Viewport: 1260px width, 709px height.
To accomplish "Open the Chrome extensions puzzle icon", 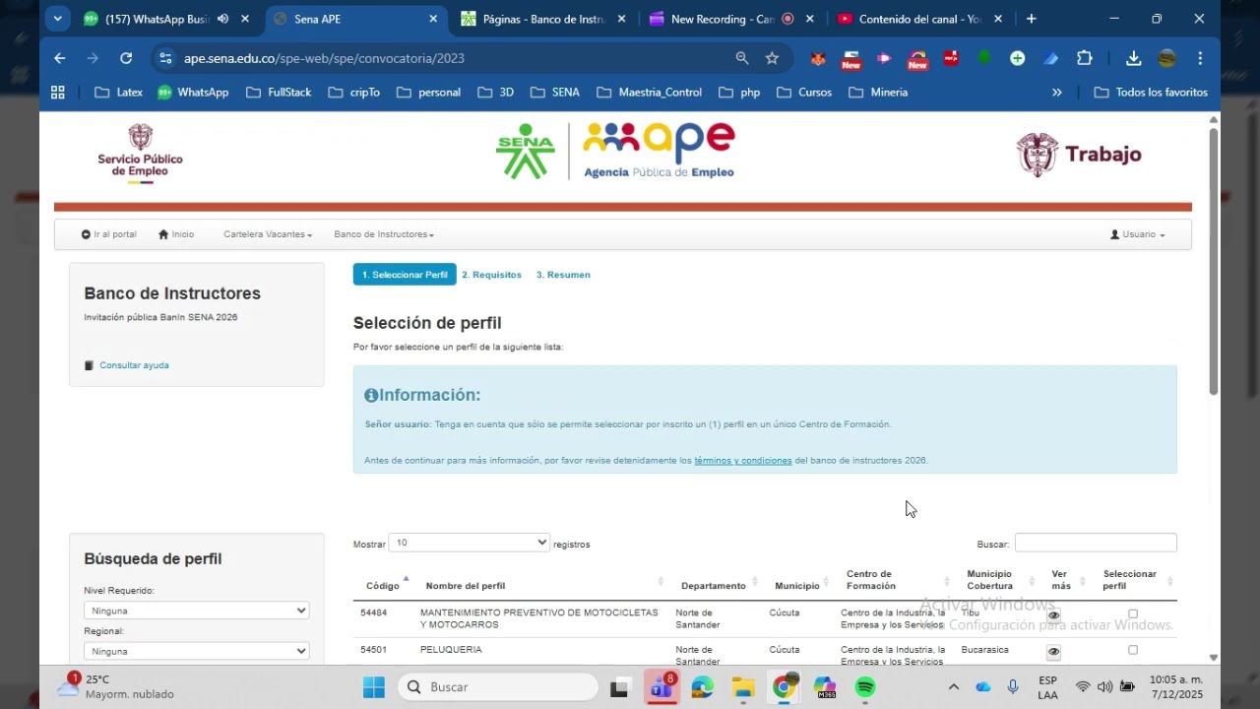I will [x=1085, y=58].
